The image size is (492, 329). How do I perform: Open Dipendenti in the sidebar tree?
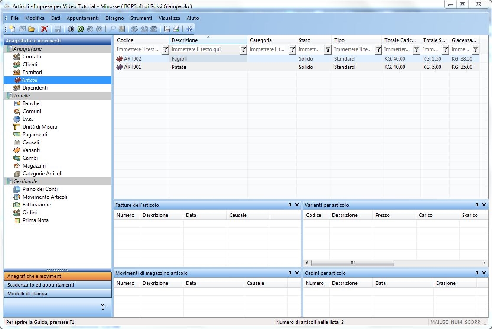[x=35, y=88]
